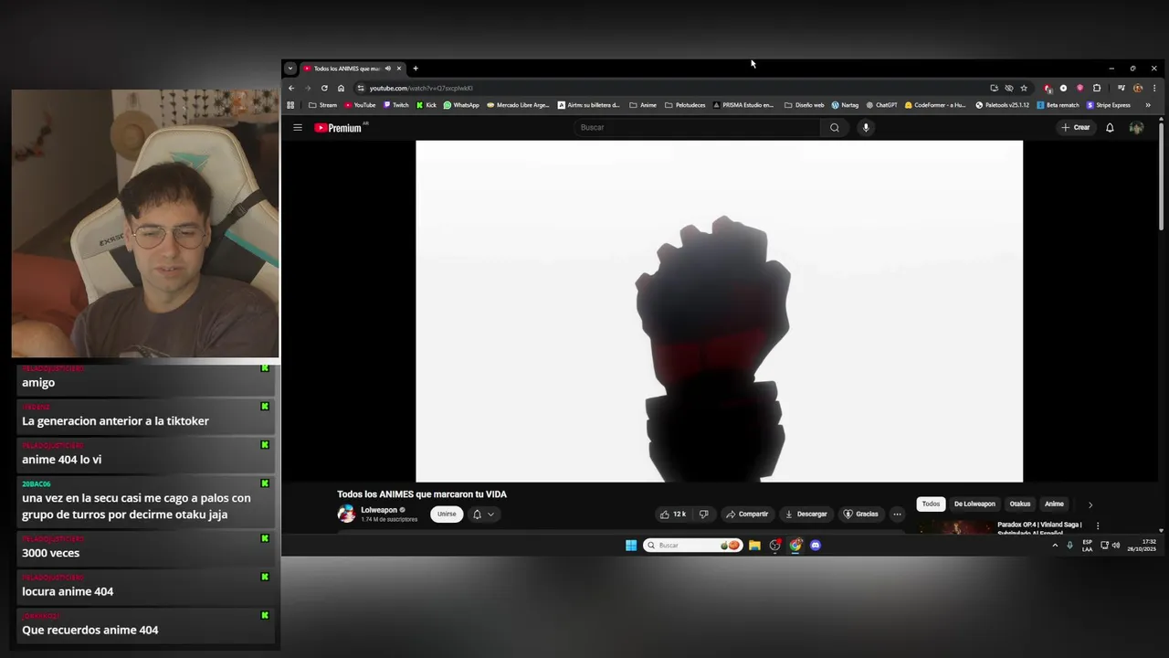Click the Gracias button
The width and height of the screenshot is (1169, 658).
860,515
